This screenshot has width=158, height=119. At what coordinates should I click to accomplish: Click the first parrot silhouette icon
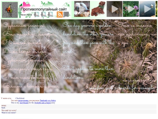point(36,15)
